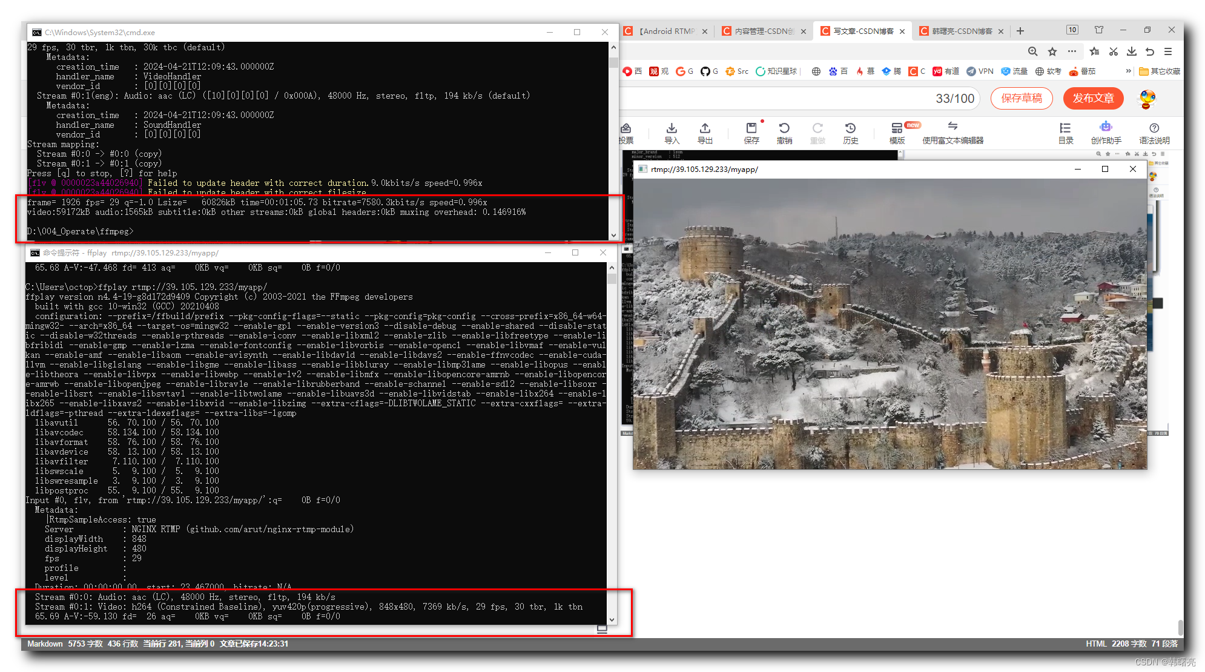Switch to rich text editor via 使用富文本编辑器

click(952, 132)
